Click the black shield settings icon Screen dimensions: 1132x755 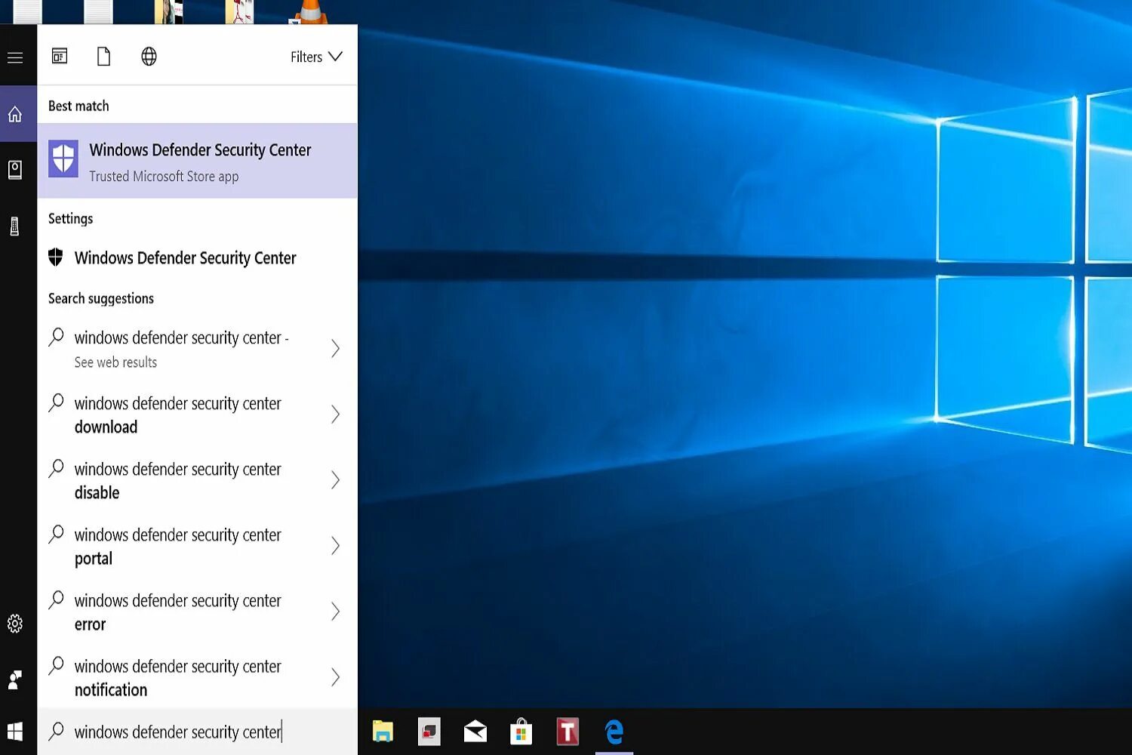(56, 257)
